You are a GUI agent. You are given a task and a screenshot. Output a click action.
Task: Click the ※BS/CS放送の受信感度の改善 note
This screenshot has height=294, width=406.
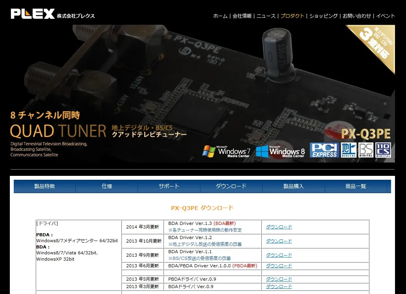click(199, 258)
